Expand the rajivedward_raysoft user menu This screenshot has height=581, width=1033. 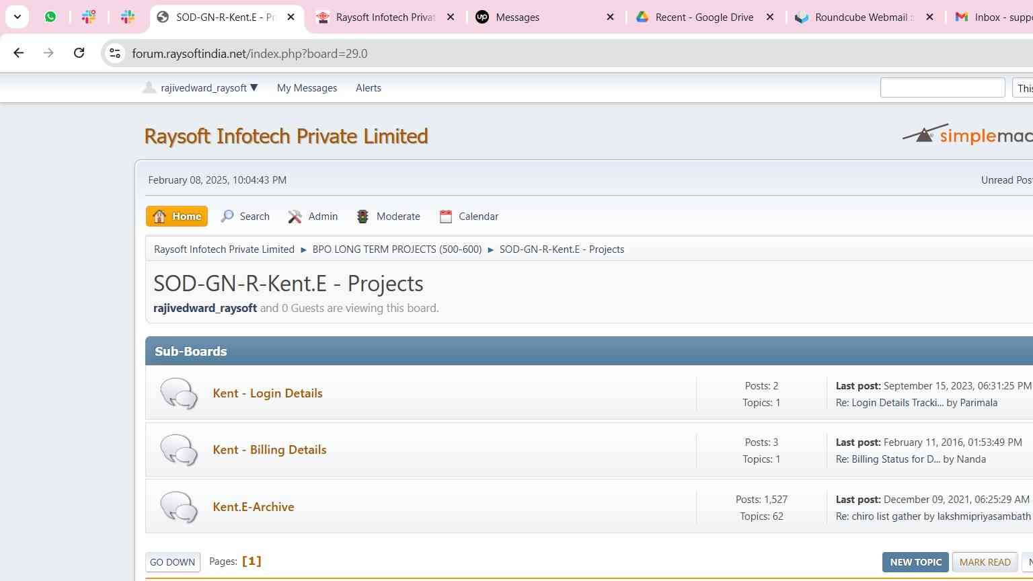pyautogui.click(x=209, y=87)
